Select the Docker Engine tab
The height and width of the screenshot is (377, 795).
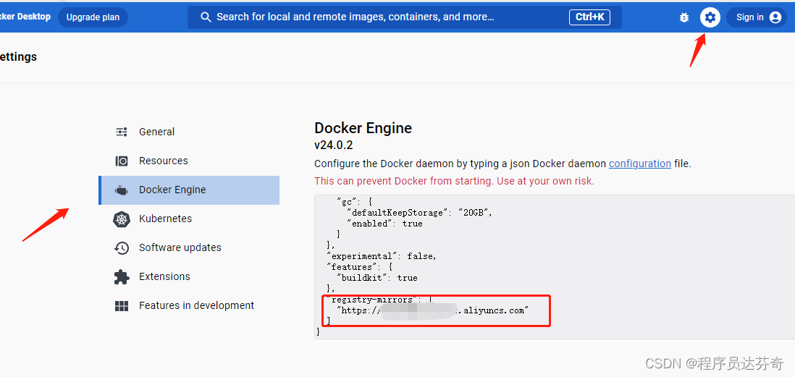pyautogui.click(x=188, y=190)
